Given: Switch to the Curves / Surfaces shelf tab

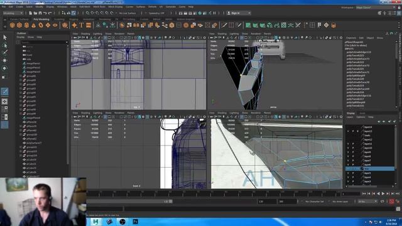Looking at the screenshot, I should click(x=19, y=19).
